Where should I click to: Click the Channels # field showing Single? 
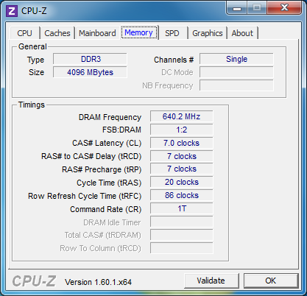click(236, 59)
